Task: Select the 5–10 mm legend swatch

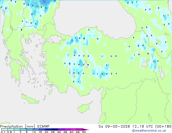Action: click(x=30, y=129)
